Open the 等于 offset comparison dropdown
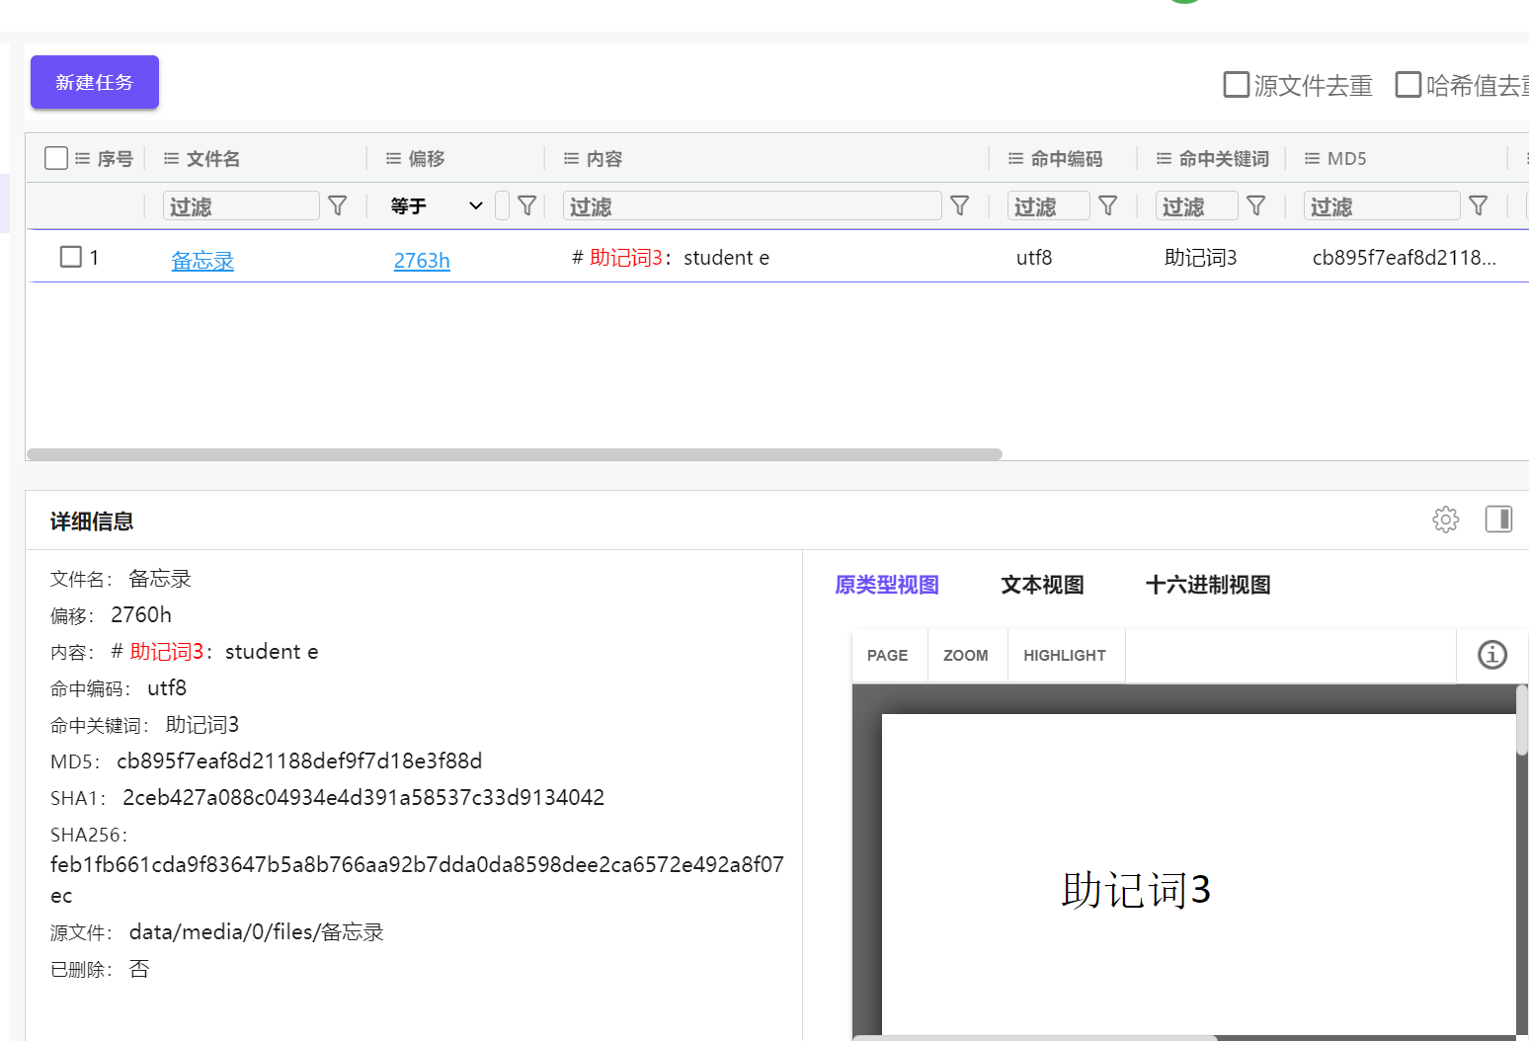1529x1041 pixels. pos(436,205)
